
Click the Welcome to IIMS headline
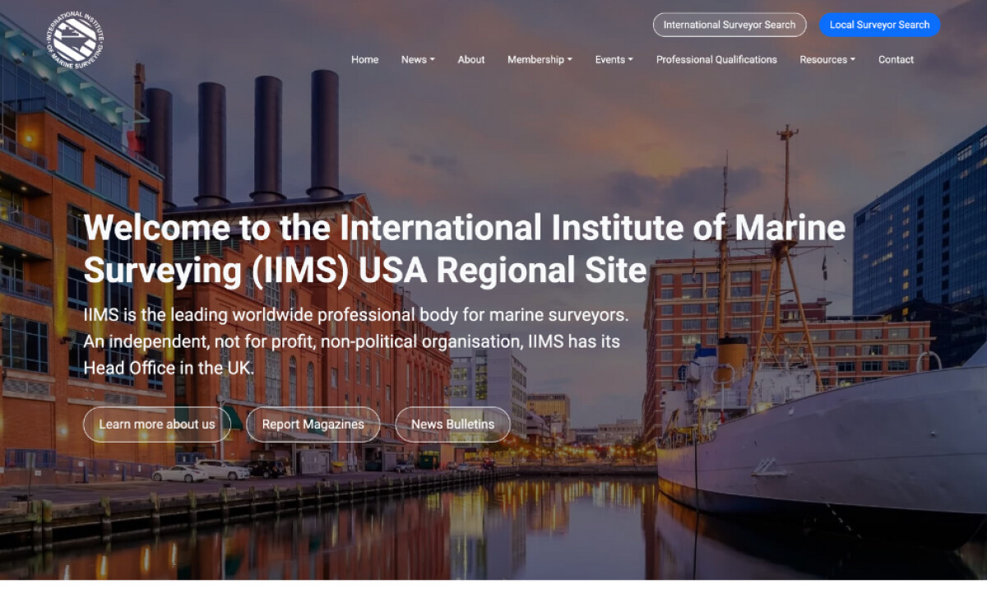464,248
